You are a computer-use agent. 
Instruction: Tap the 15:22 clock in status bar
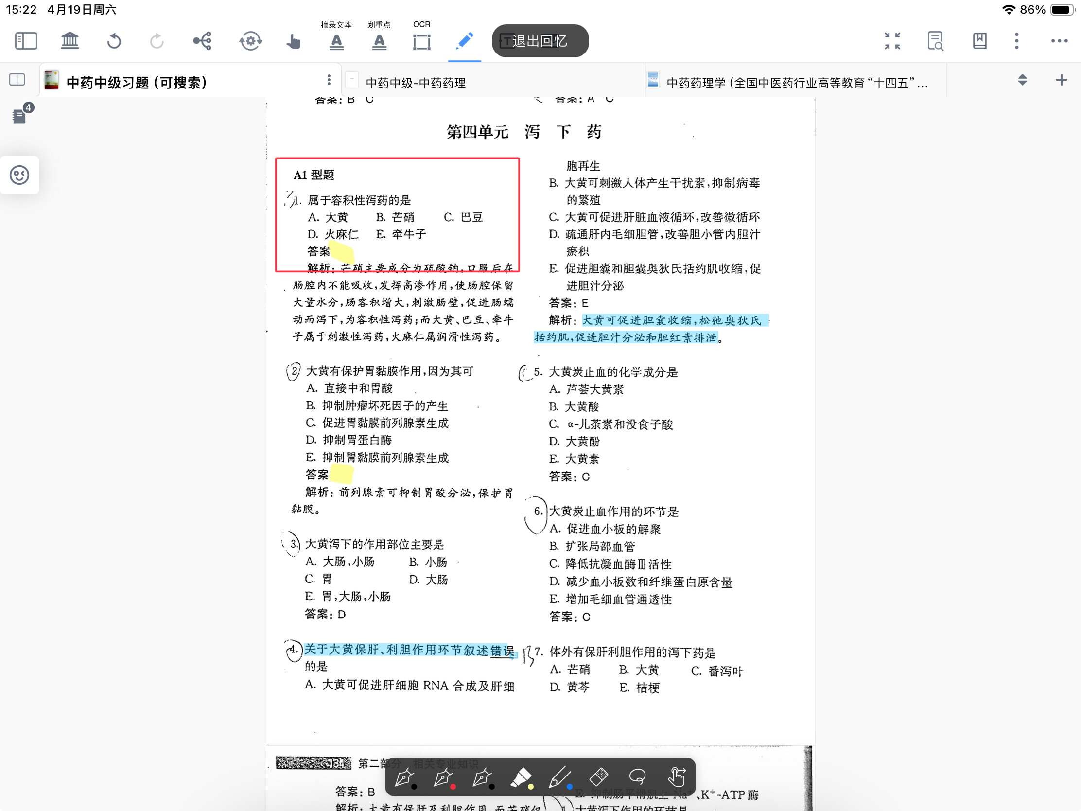[x=21, y=10]
